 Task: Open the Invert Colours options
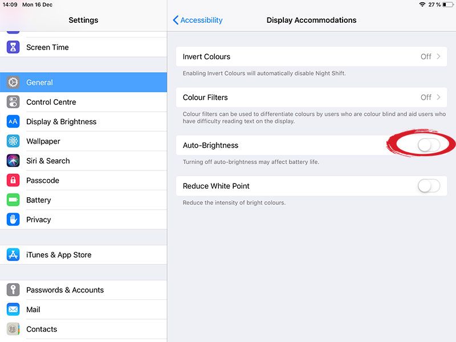311,56
